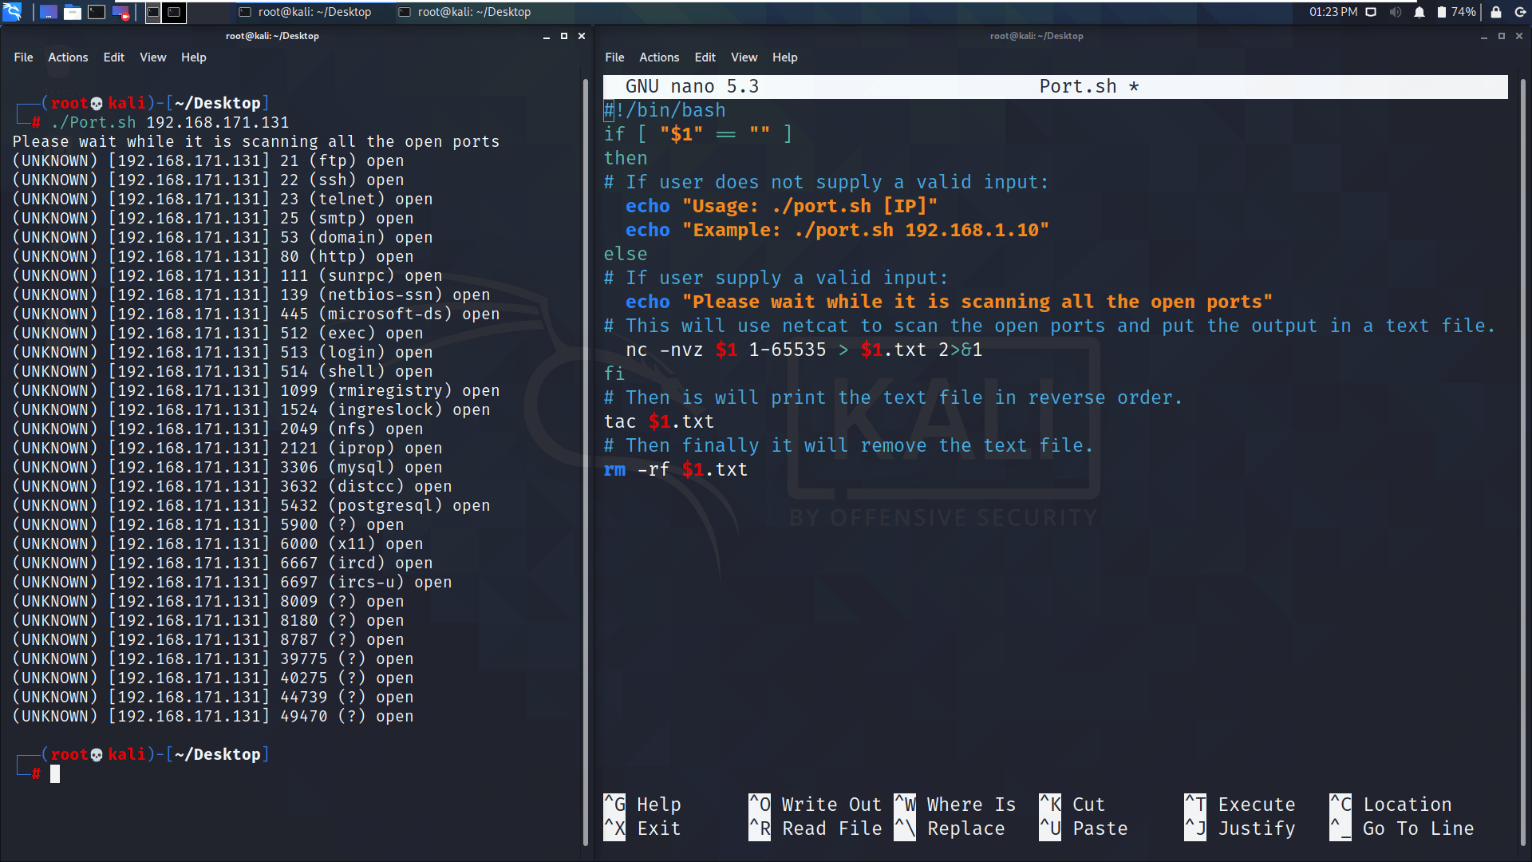Open the notifications bell in the system tray
The height and width of the screenshot is (862, 1532).
pyautogui.click(x=1419, y=12)
